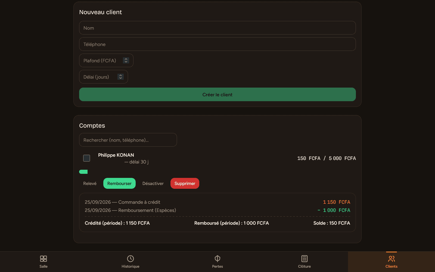Click the Rembourser button
The height and width of the screenshot is (272, 435).
[x=119, y=183]
